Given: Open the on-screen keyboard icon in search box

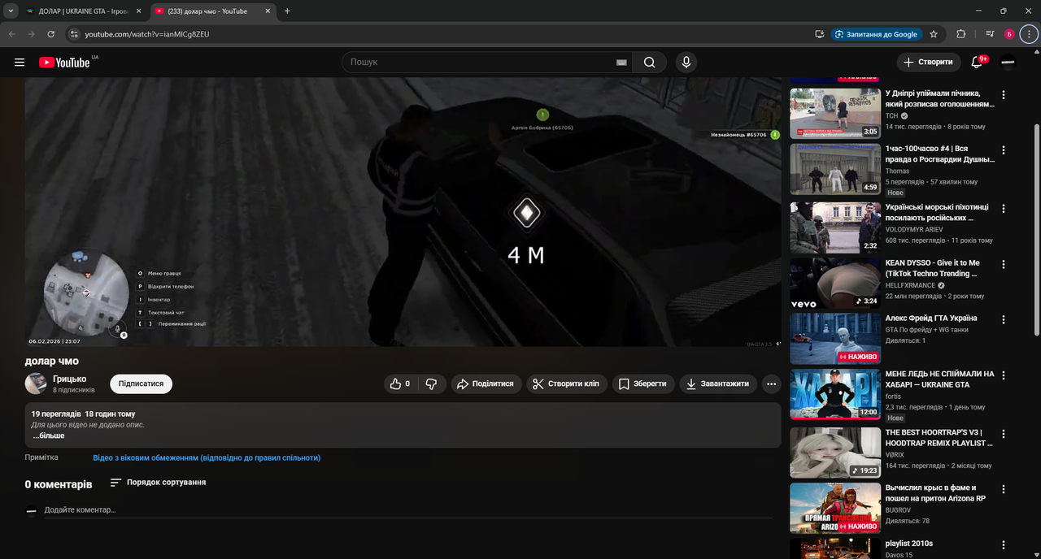Looking at the screenshot, I should point(621,63).
